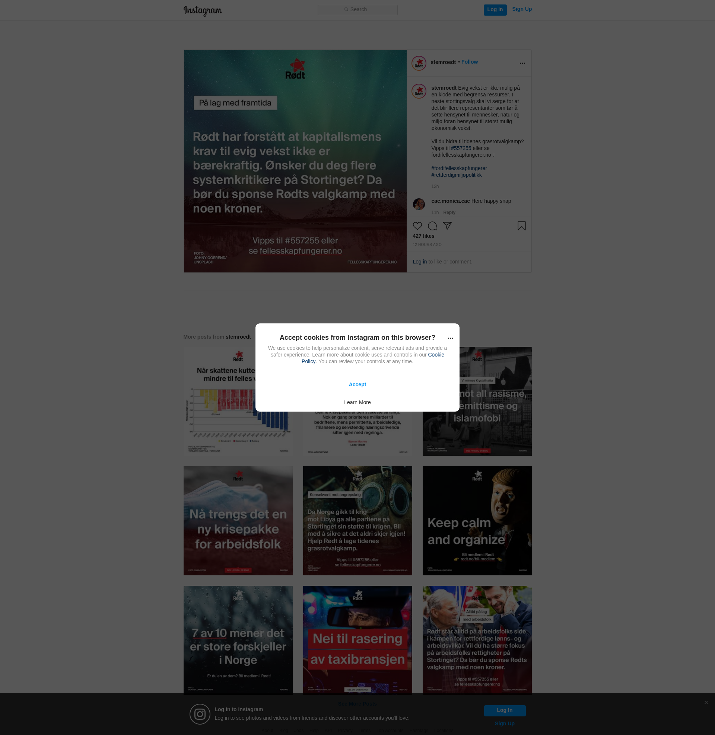
Task: Open the Libya krig gas mask post
Action: coord(357,521)
